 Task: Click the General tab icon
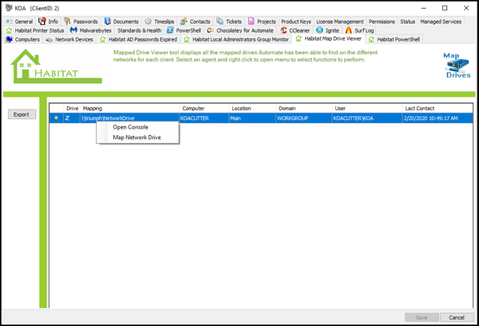click(9, 22)
